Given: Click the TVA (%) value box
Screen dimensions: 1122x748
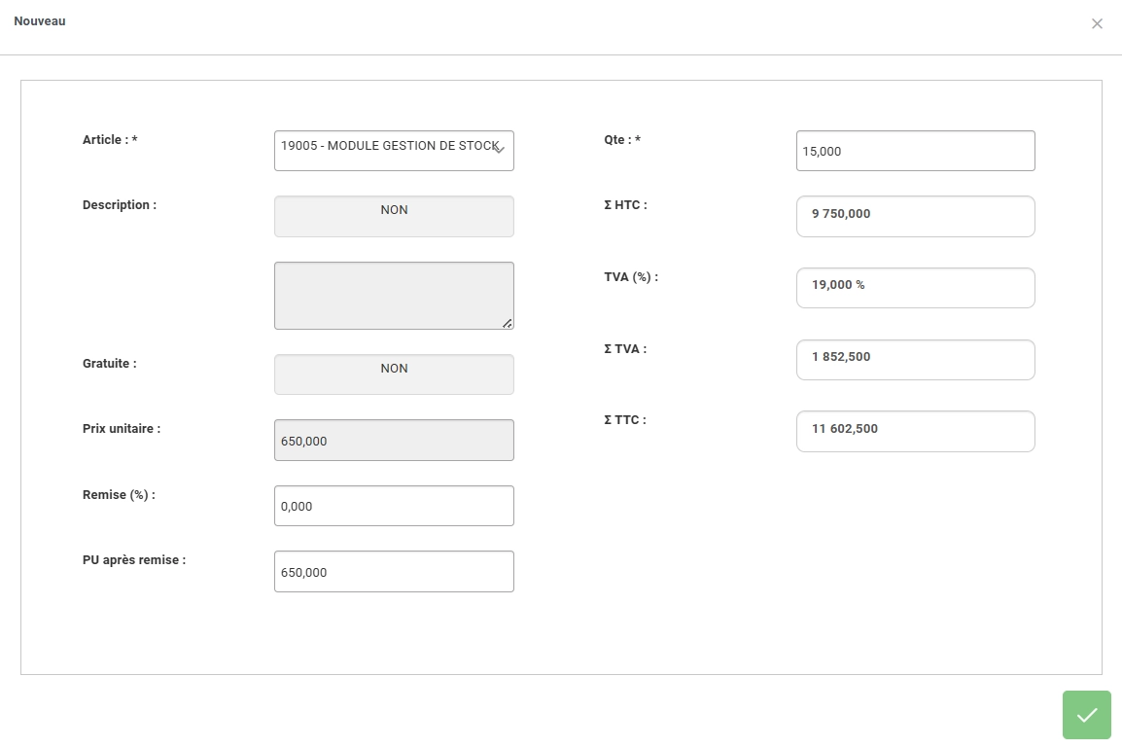Looking at the screenshot, I should pyautogui.click(x=915, y=288).
